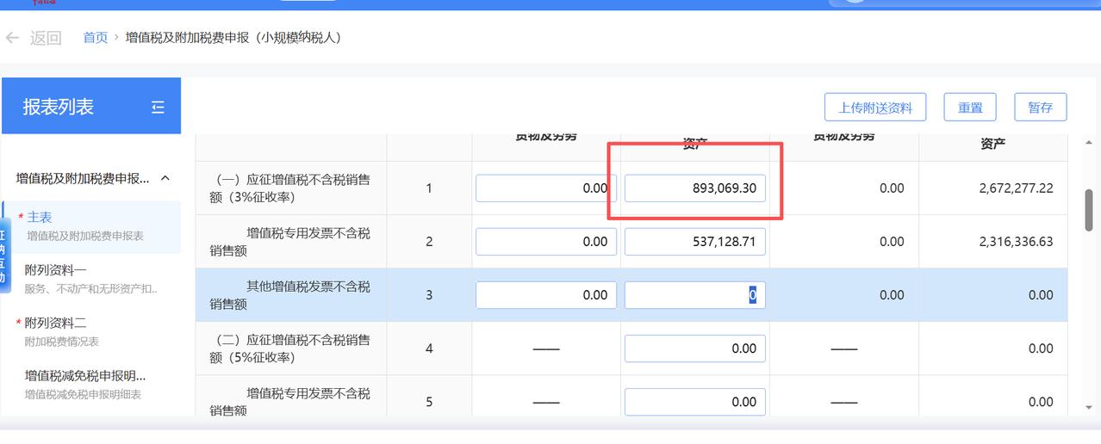Edit row 5 专用发票 input field
Viewport: 1101px width, 444px height.
[x=695, y=402]
